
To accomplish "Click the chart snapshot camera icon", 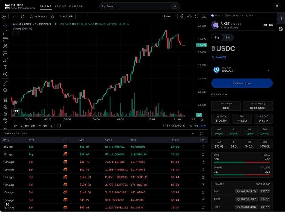I will coord(204,16).
